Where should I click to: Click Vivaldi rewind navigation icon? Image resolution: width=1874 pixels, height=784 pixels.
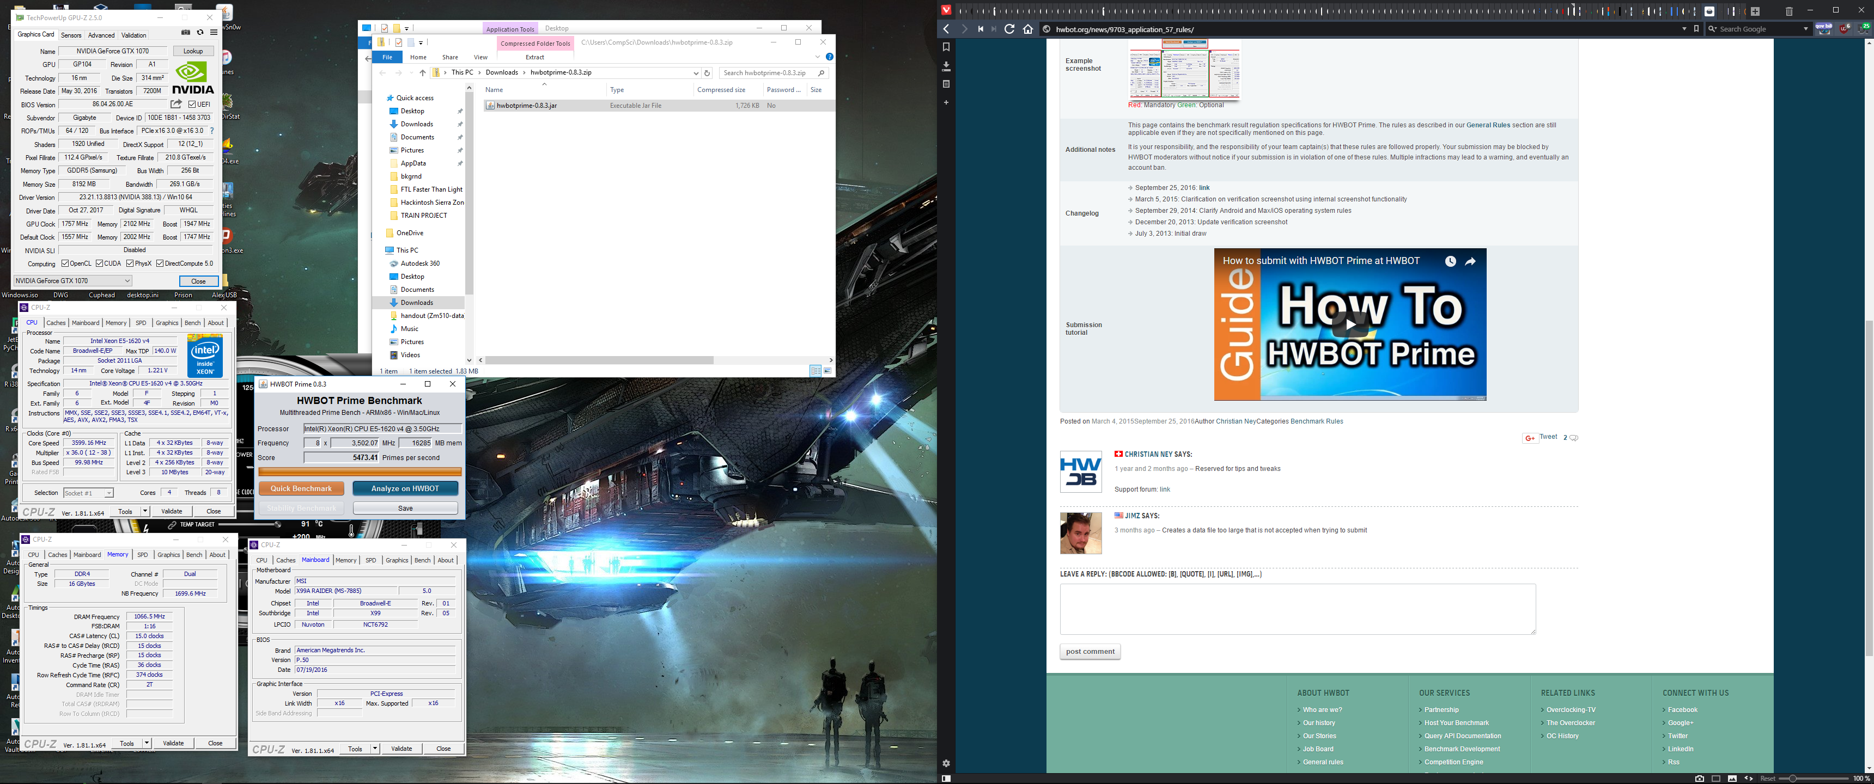pyautogui.click(x=981, y=29)
